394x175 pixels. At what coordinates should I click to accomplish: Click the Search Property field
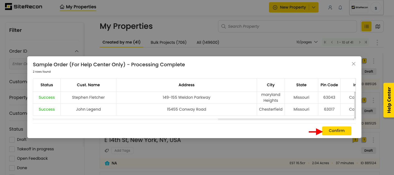click(x=287, y=26)
